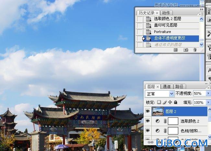Delete current history state via trash icon
Viewport: 211px width, 151px height.
(195, 50)
